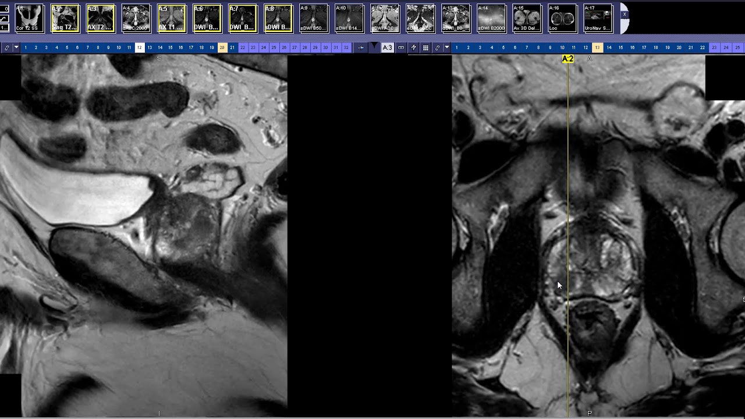Jump to slice 1 in left slice bar
745x419 pixels.
pos(26,48)
